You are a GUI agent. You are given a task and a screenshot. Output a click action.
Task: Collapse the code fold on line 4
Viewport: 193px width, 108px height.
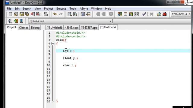[53, 43]
